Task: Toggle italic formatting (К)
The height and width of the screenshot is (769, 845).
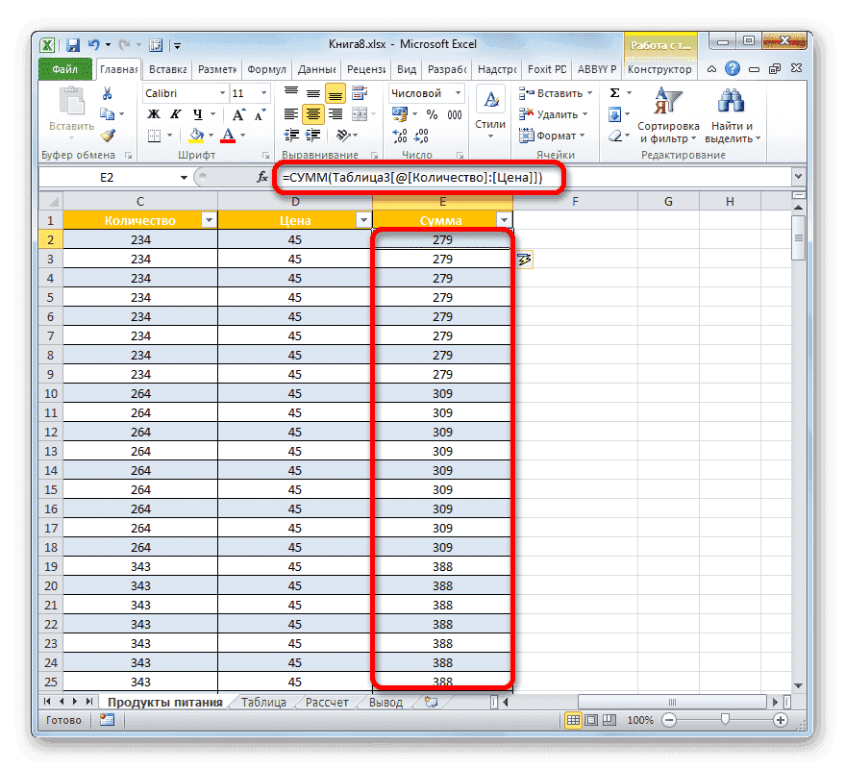Action: pyautogui.click(x=176, y=112)
